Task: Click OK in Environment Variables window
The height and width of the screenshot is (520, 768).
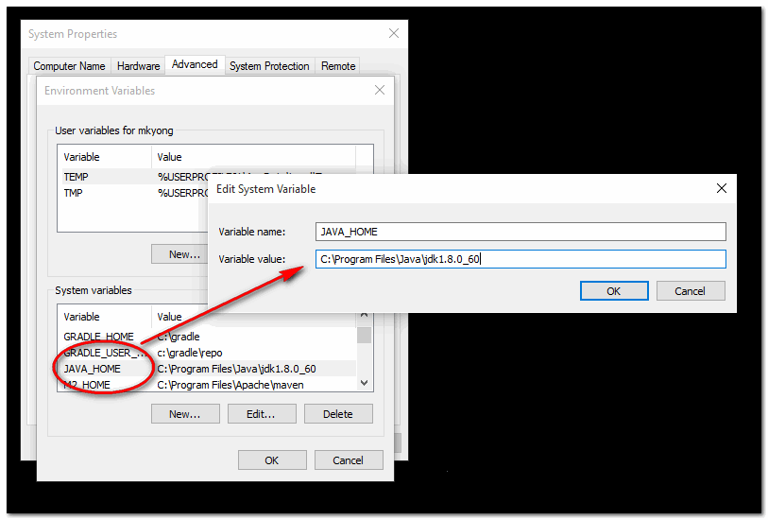Action: [x=272, y=460]
